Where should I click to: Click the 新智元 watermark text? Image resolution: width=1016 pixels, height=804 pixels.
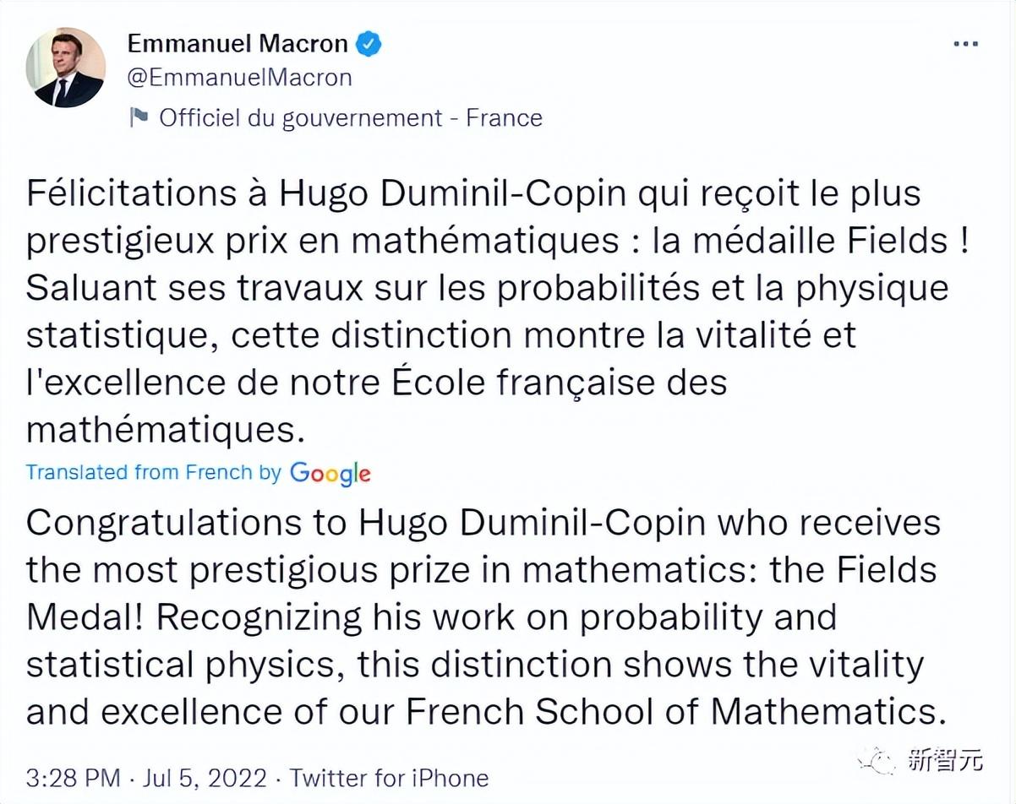946,761
